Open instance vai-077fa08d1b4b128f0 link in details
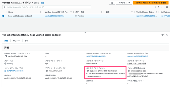 [96, 56]
